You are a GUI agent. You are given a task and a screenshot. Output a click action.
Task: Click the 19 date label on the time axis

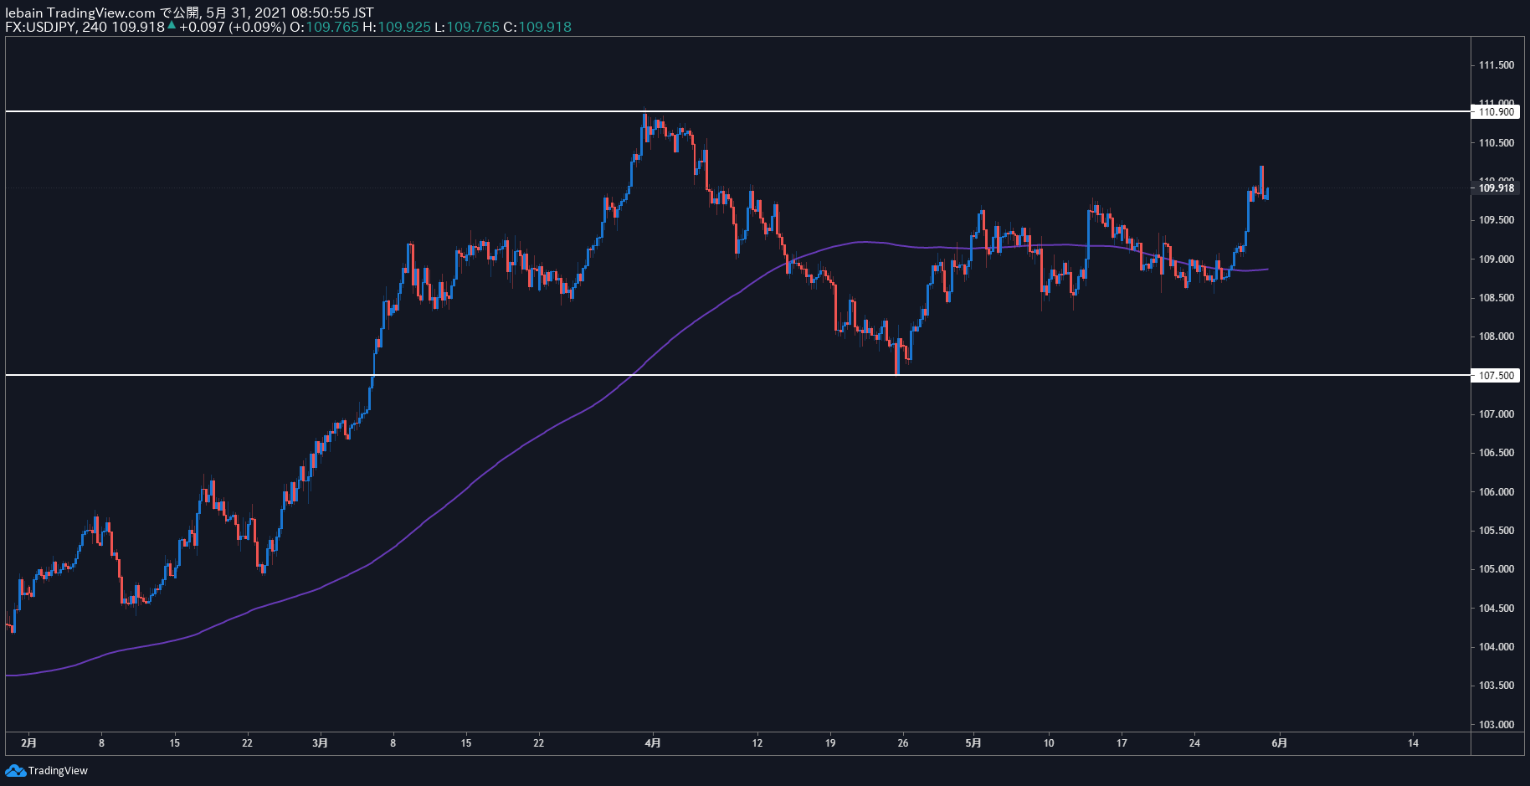830,743
